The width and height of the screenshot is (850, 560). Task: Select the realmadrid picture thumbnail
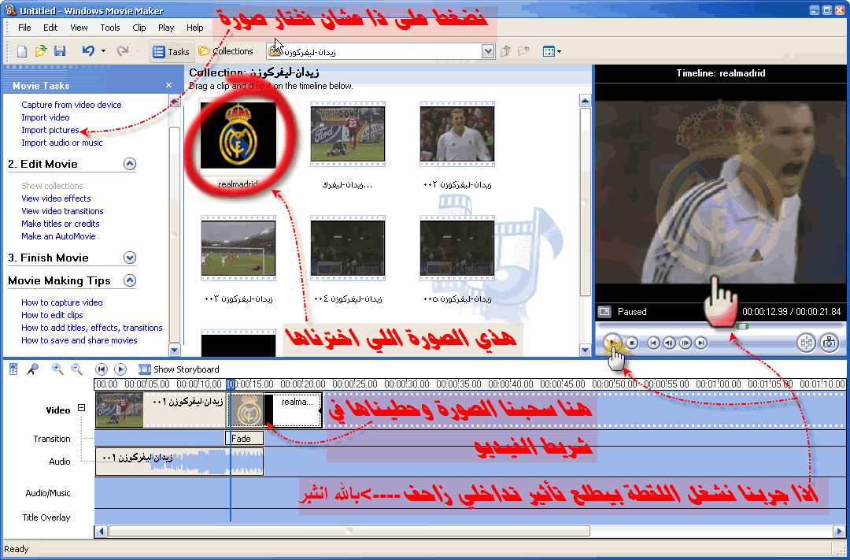(238, 135)
